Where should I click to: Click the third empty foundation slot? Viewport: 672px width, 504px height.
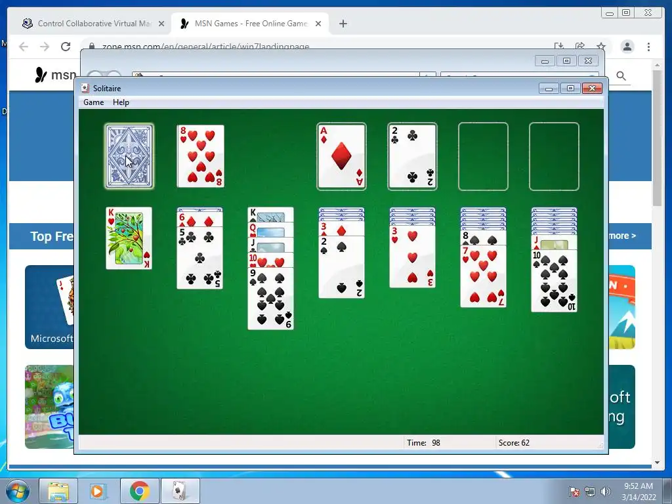point(483,156)
